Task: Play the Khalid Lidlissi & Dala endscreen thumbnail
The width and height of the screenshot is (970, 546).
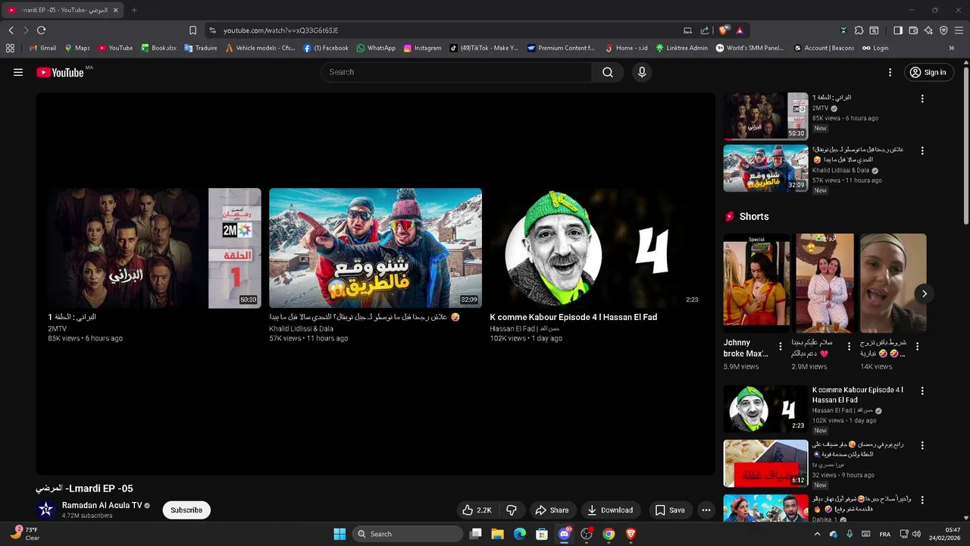Action: (x=375, y=248)
